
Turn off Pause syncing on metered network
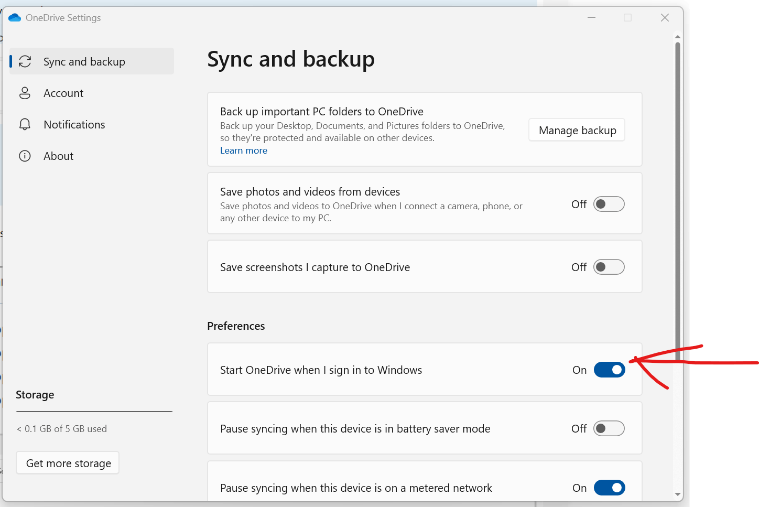click(609, 488)
